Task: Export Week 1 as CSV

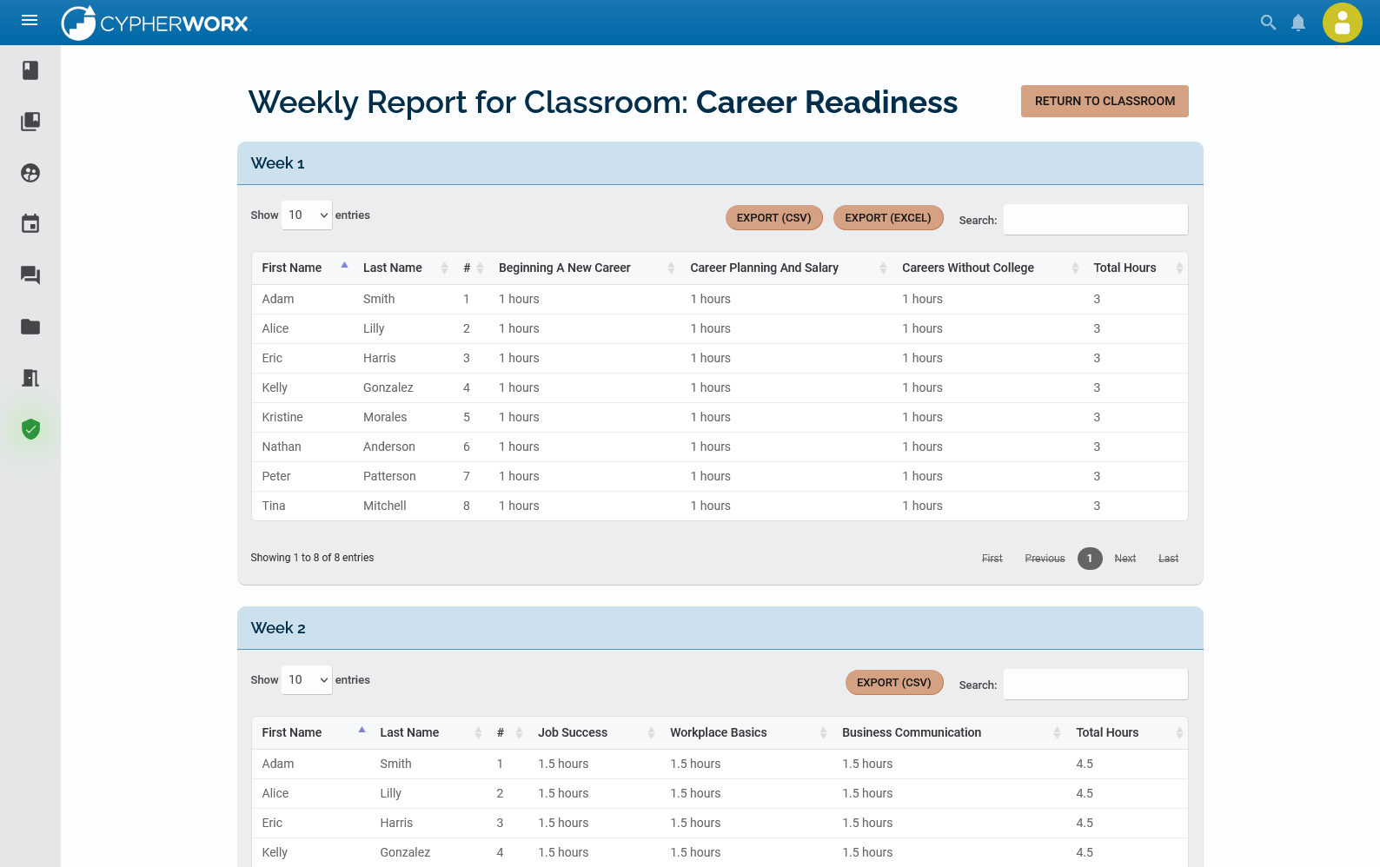Action: [x=773, y=218]
